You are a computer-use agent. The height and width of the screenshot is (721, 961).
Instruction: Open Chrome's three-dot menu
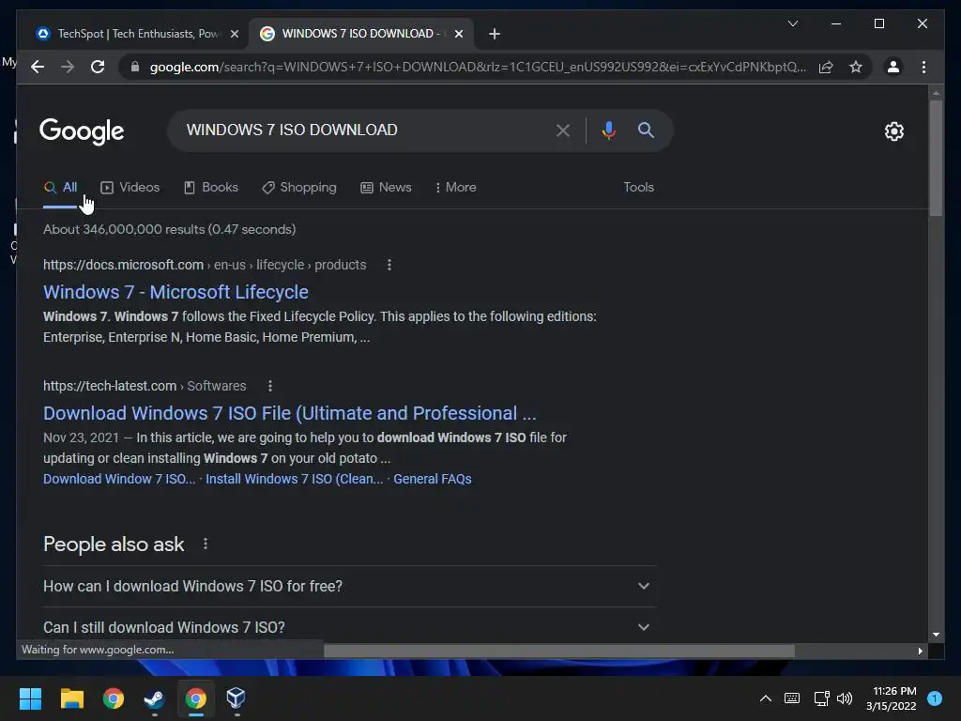point(924,67)
